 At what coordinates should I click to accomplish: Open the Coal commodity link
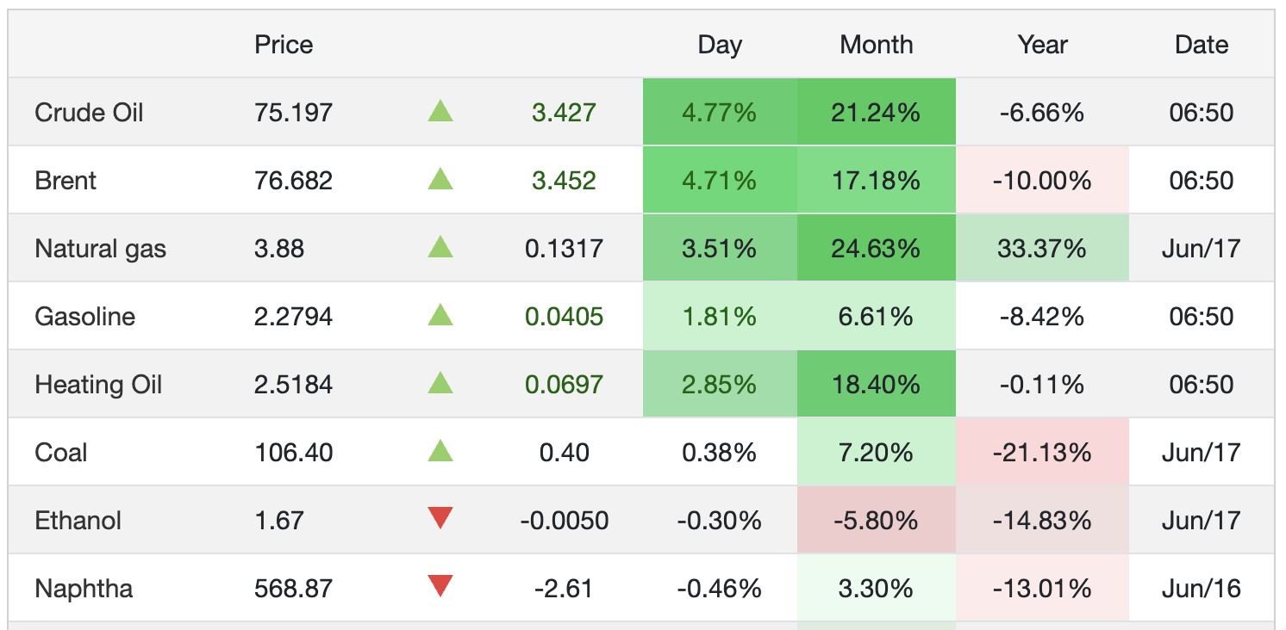point(60,453)
